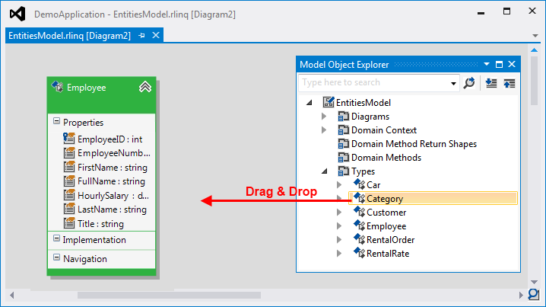Open the Model Object Explorer window options dropdown
Image resolution: width=546 pixels, height=307 pixels.
coord(487,64)
